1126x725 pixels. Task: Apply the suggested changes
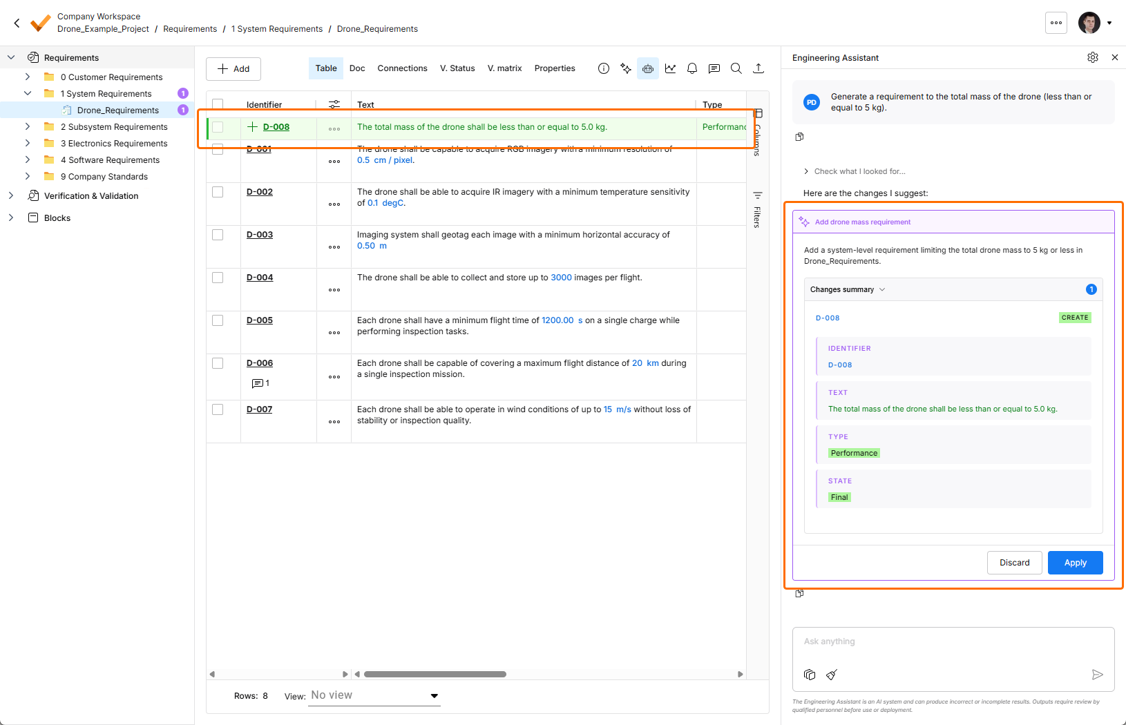pos(1075,563)
